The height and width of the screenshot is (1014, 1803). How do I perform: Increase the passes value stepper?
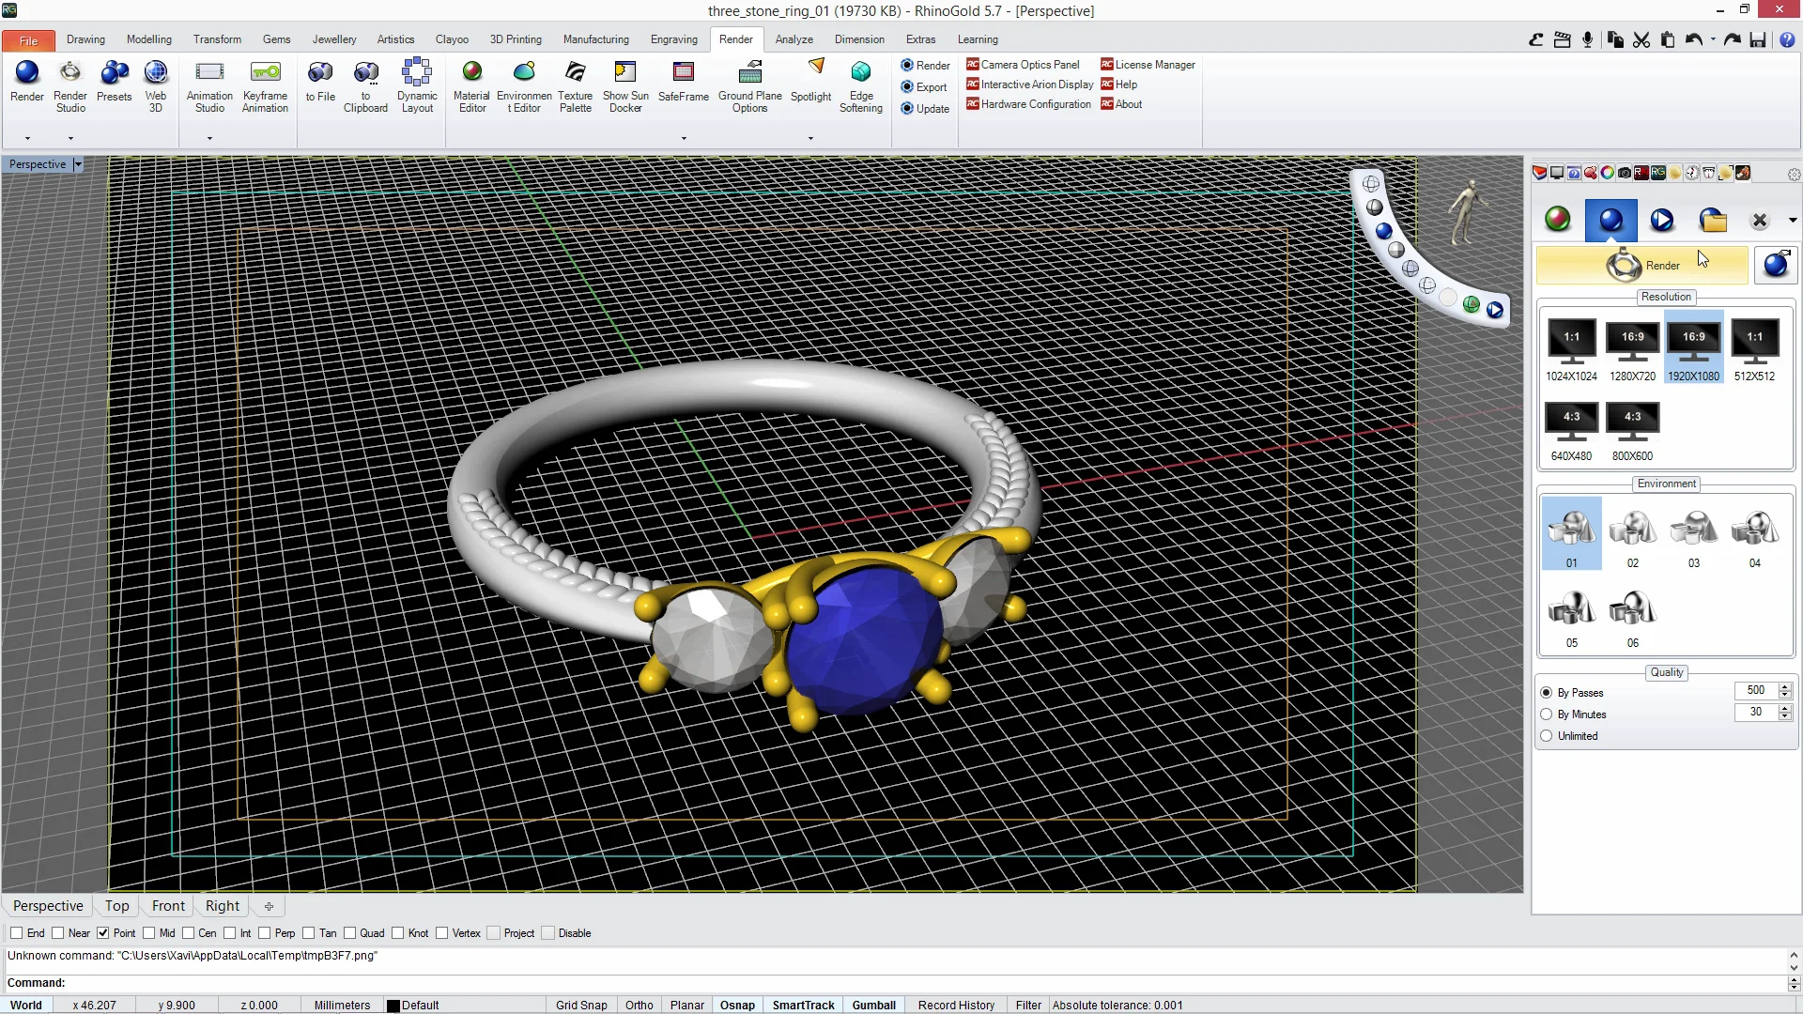1785,686
